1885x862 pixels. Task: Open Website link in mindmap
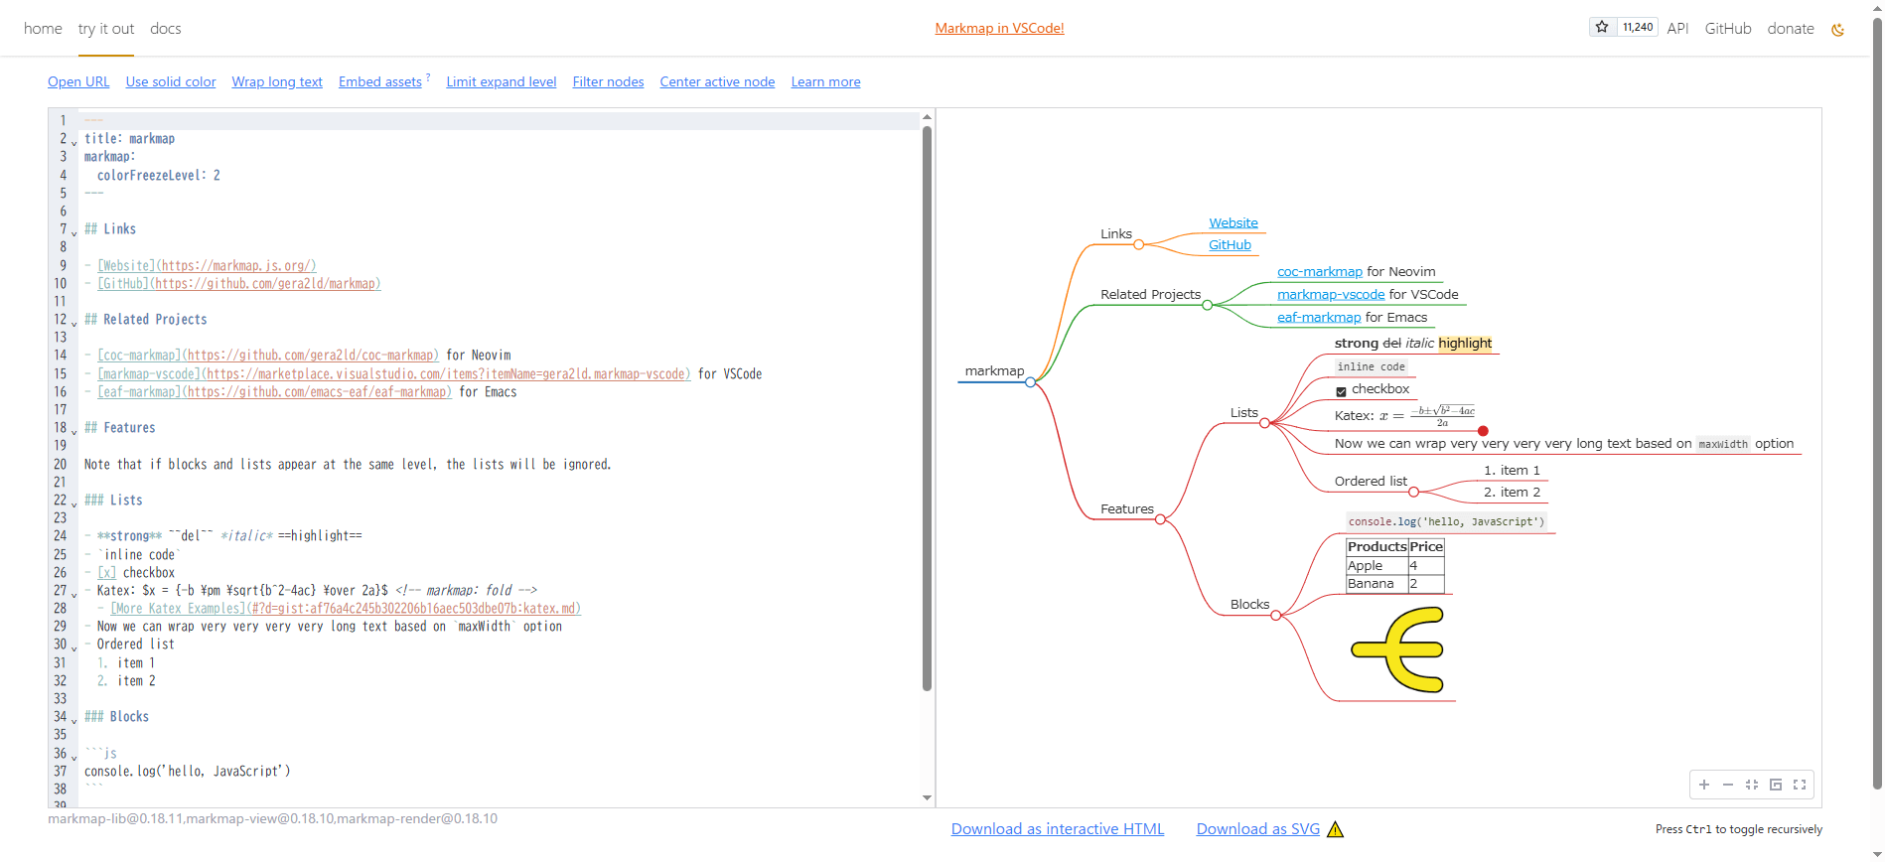click(1233, 223)
